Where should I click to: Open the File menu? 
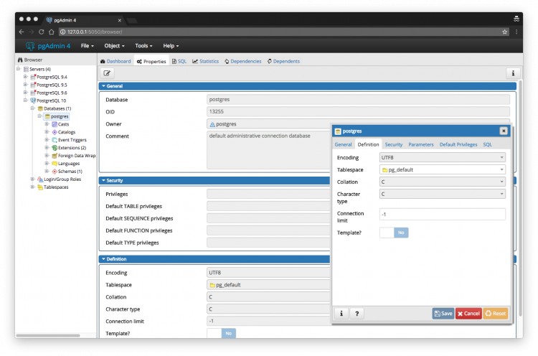click(87, 46)
